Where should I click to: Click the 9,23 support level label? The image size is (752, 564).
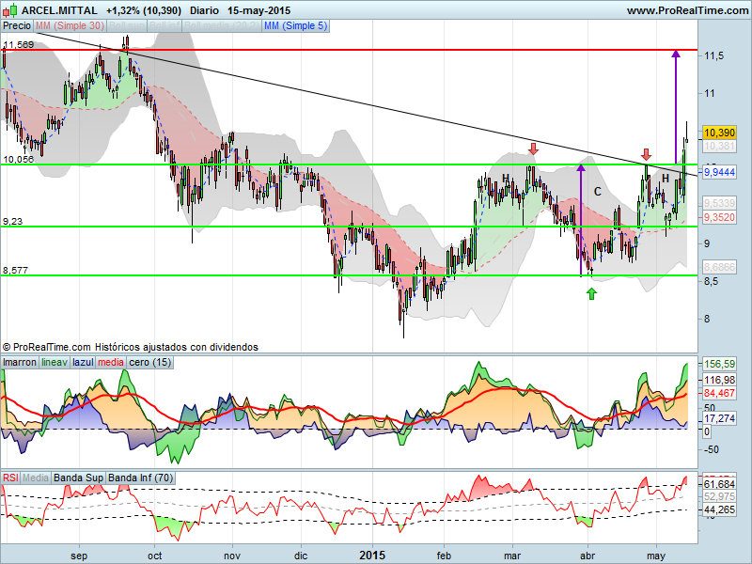tap(12, 222)
